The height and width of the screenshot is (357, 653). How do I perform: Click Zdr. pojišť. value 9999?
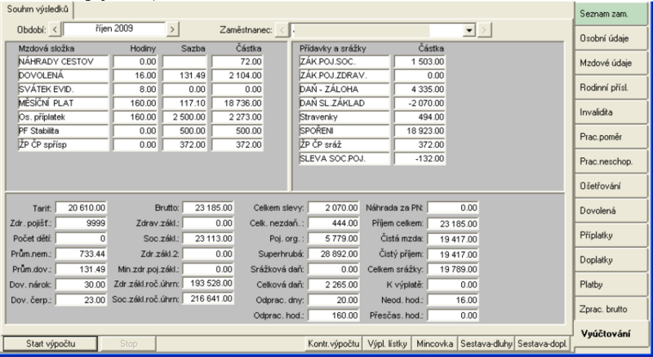pos(81,223)
